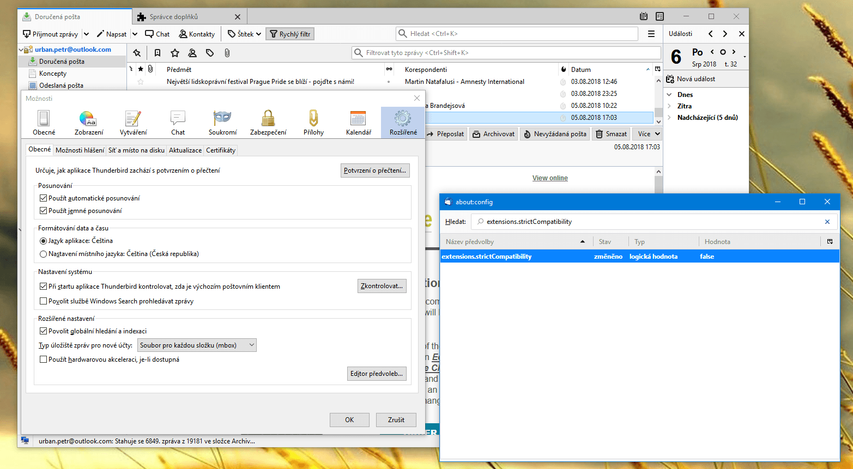853x469 pixels.
Task: Click the online status icon in status bar
Action: coord(25,441)
